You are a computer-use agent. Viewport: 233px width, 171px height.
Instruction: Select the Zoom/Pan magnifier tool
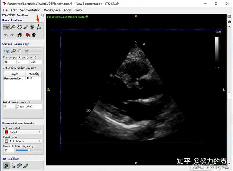tap(13, 27)
